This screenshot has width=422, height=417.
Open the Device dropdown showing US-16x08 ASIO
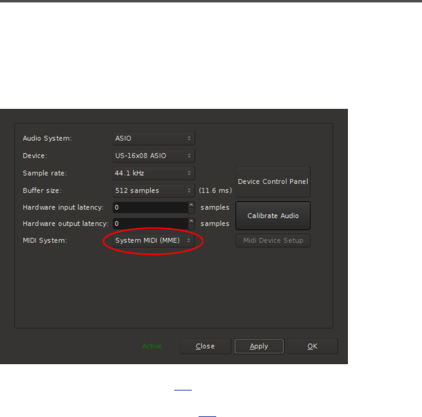(153, 156)
